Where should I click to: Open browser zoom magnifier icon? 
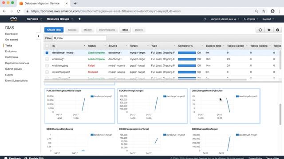pos(256,11)
